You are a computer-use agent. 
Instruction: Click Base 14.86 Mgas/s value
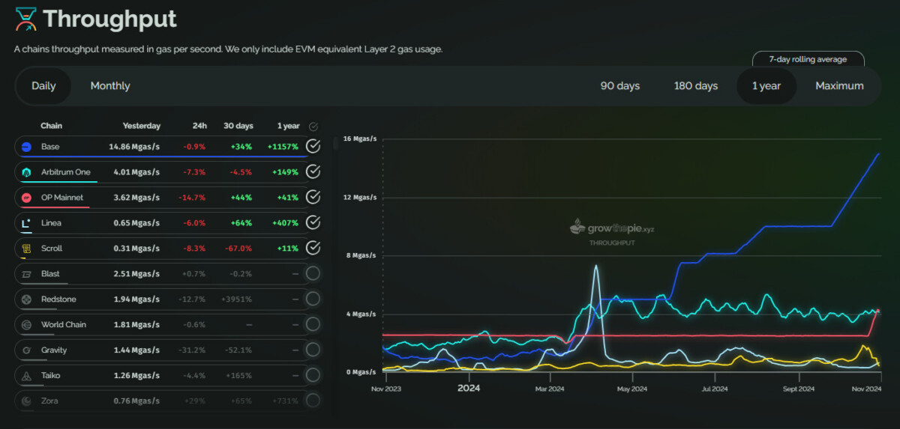click(134, 147)
